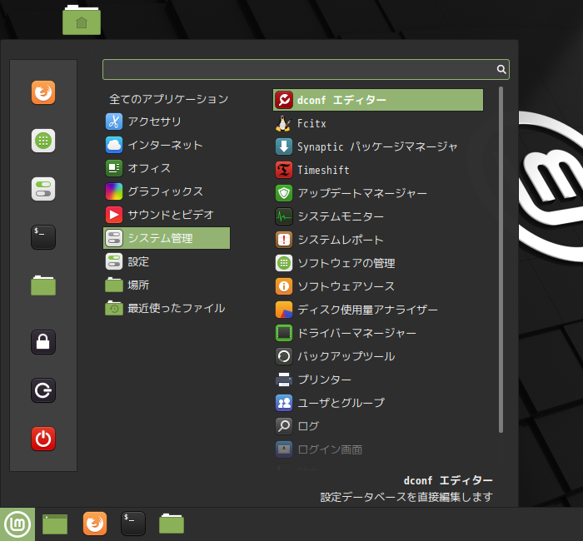
Task: Open アップデートマネージャー
Action: pyautogui.click(x=378, y=193)
